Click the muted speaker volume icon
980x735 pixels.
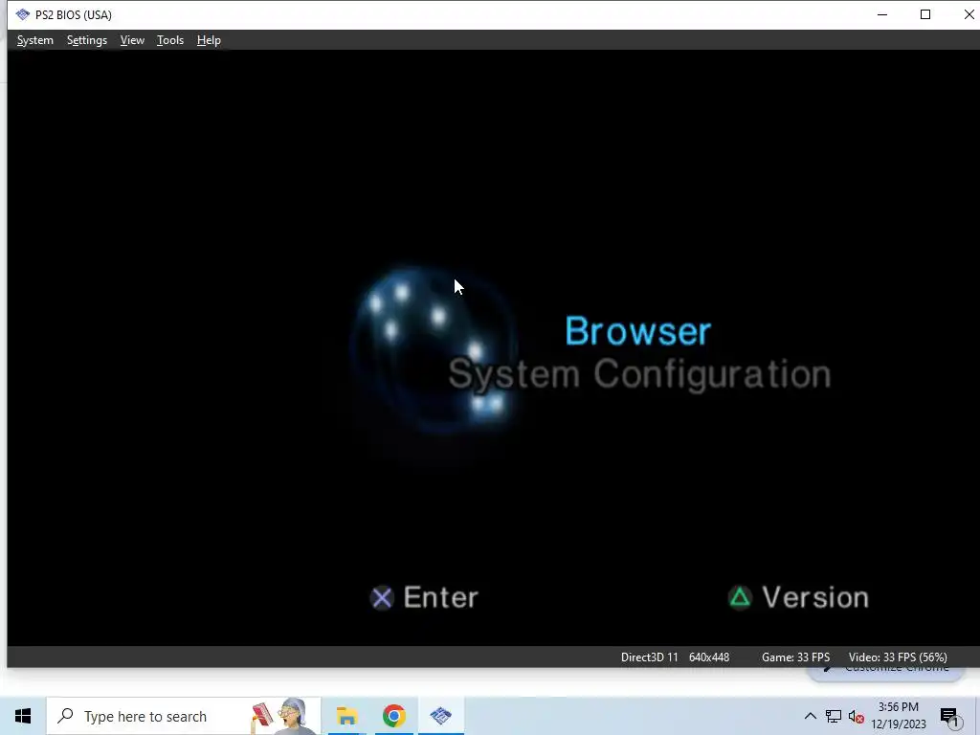click(x=857, y=716)
